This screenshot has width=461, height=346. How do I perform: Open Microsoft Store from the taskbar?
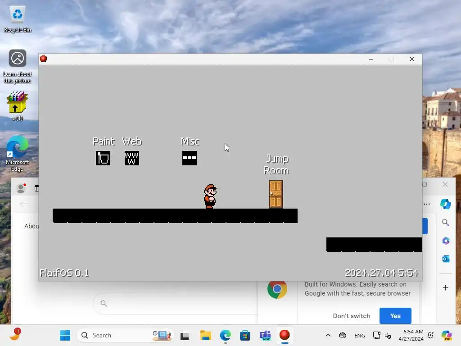pos(245,335)
